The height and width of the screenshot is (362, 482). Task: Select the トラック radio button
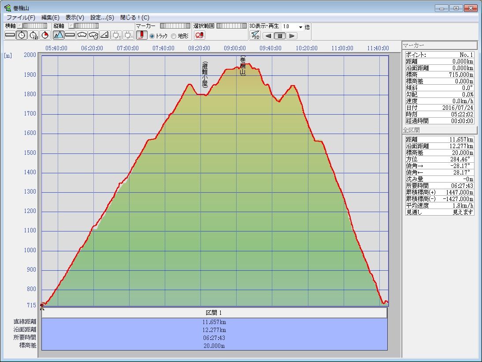(x=152, y=36)
